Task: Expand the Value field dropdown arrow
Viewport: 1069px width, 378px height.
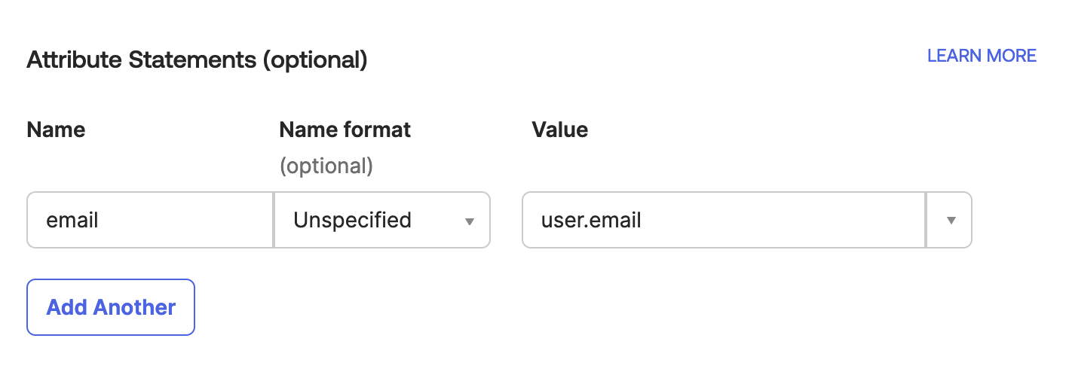Action: tap(951, 221)
